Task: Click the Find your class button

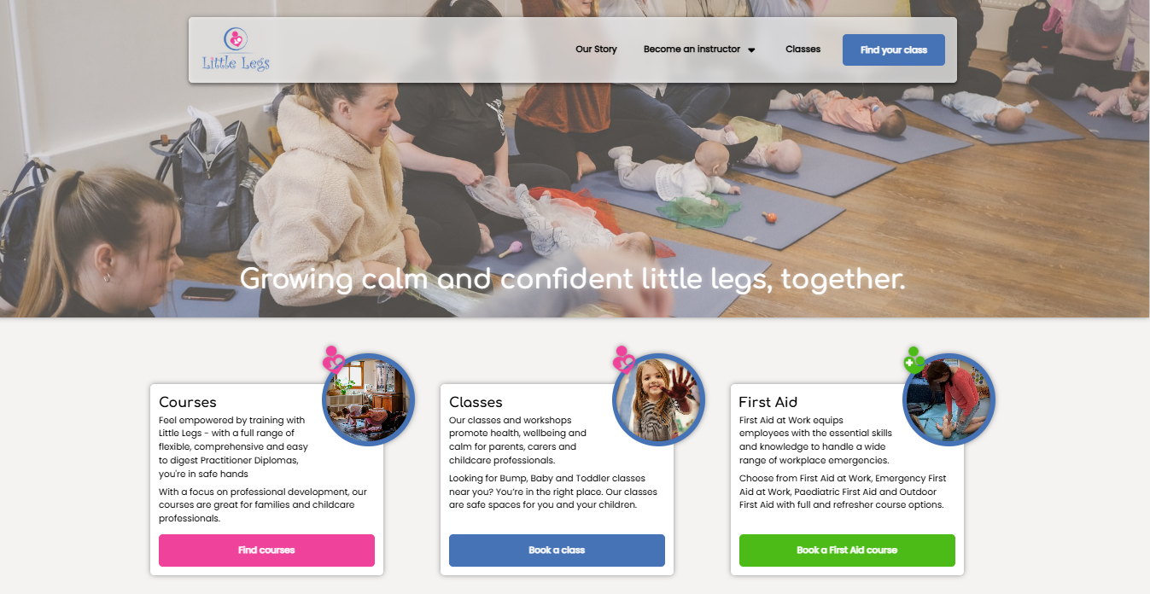Action: 894,49
